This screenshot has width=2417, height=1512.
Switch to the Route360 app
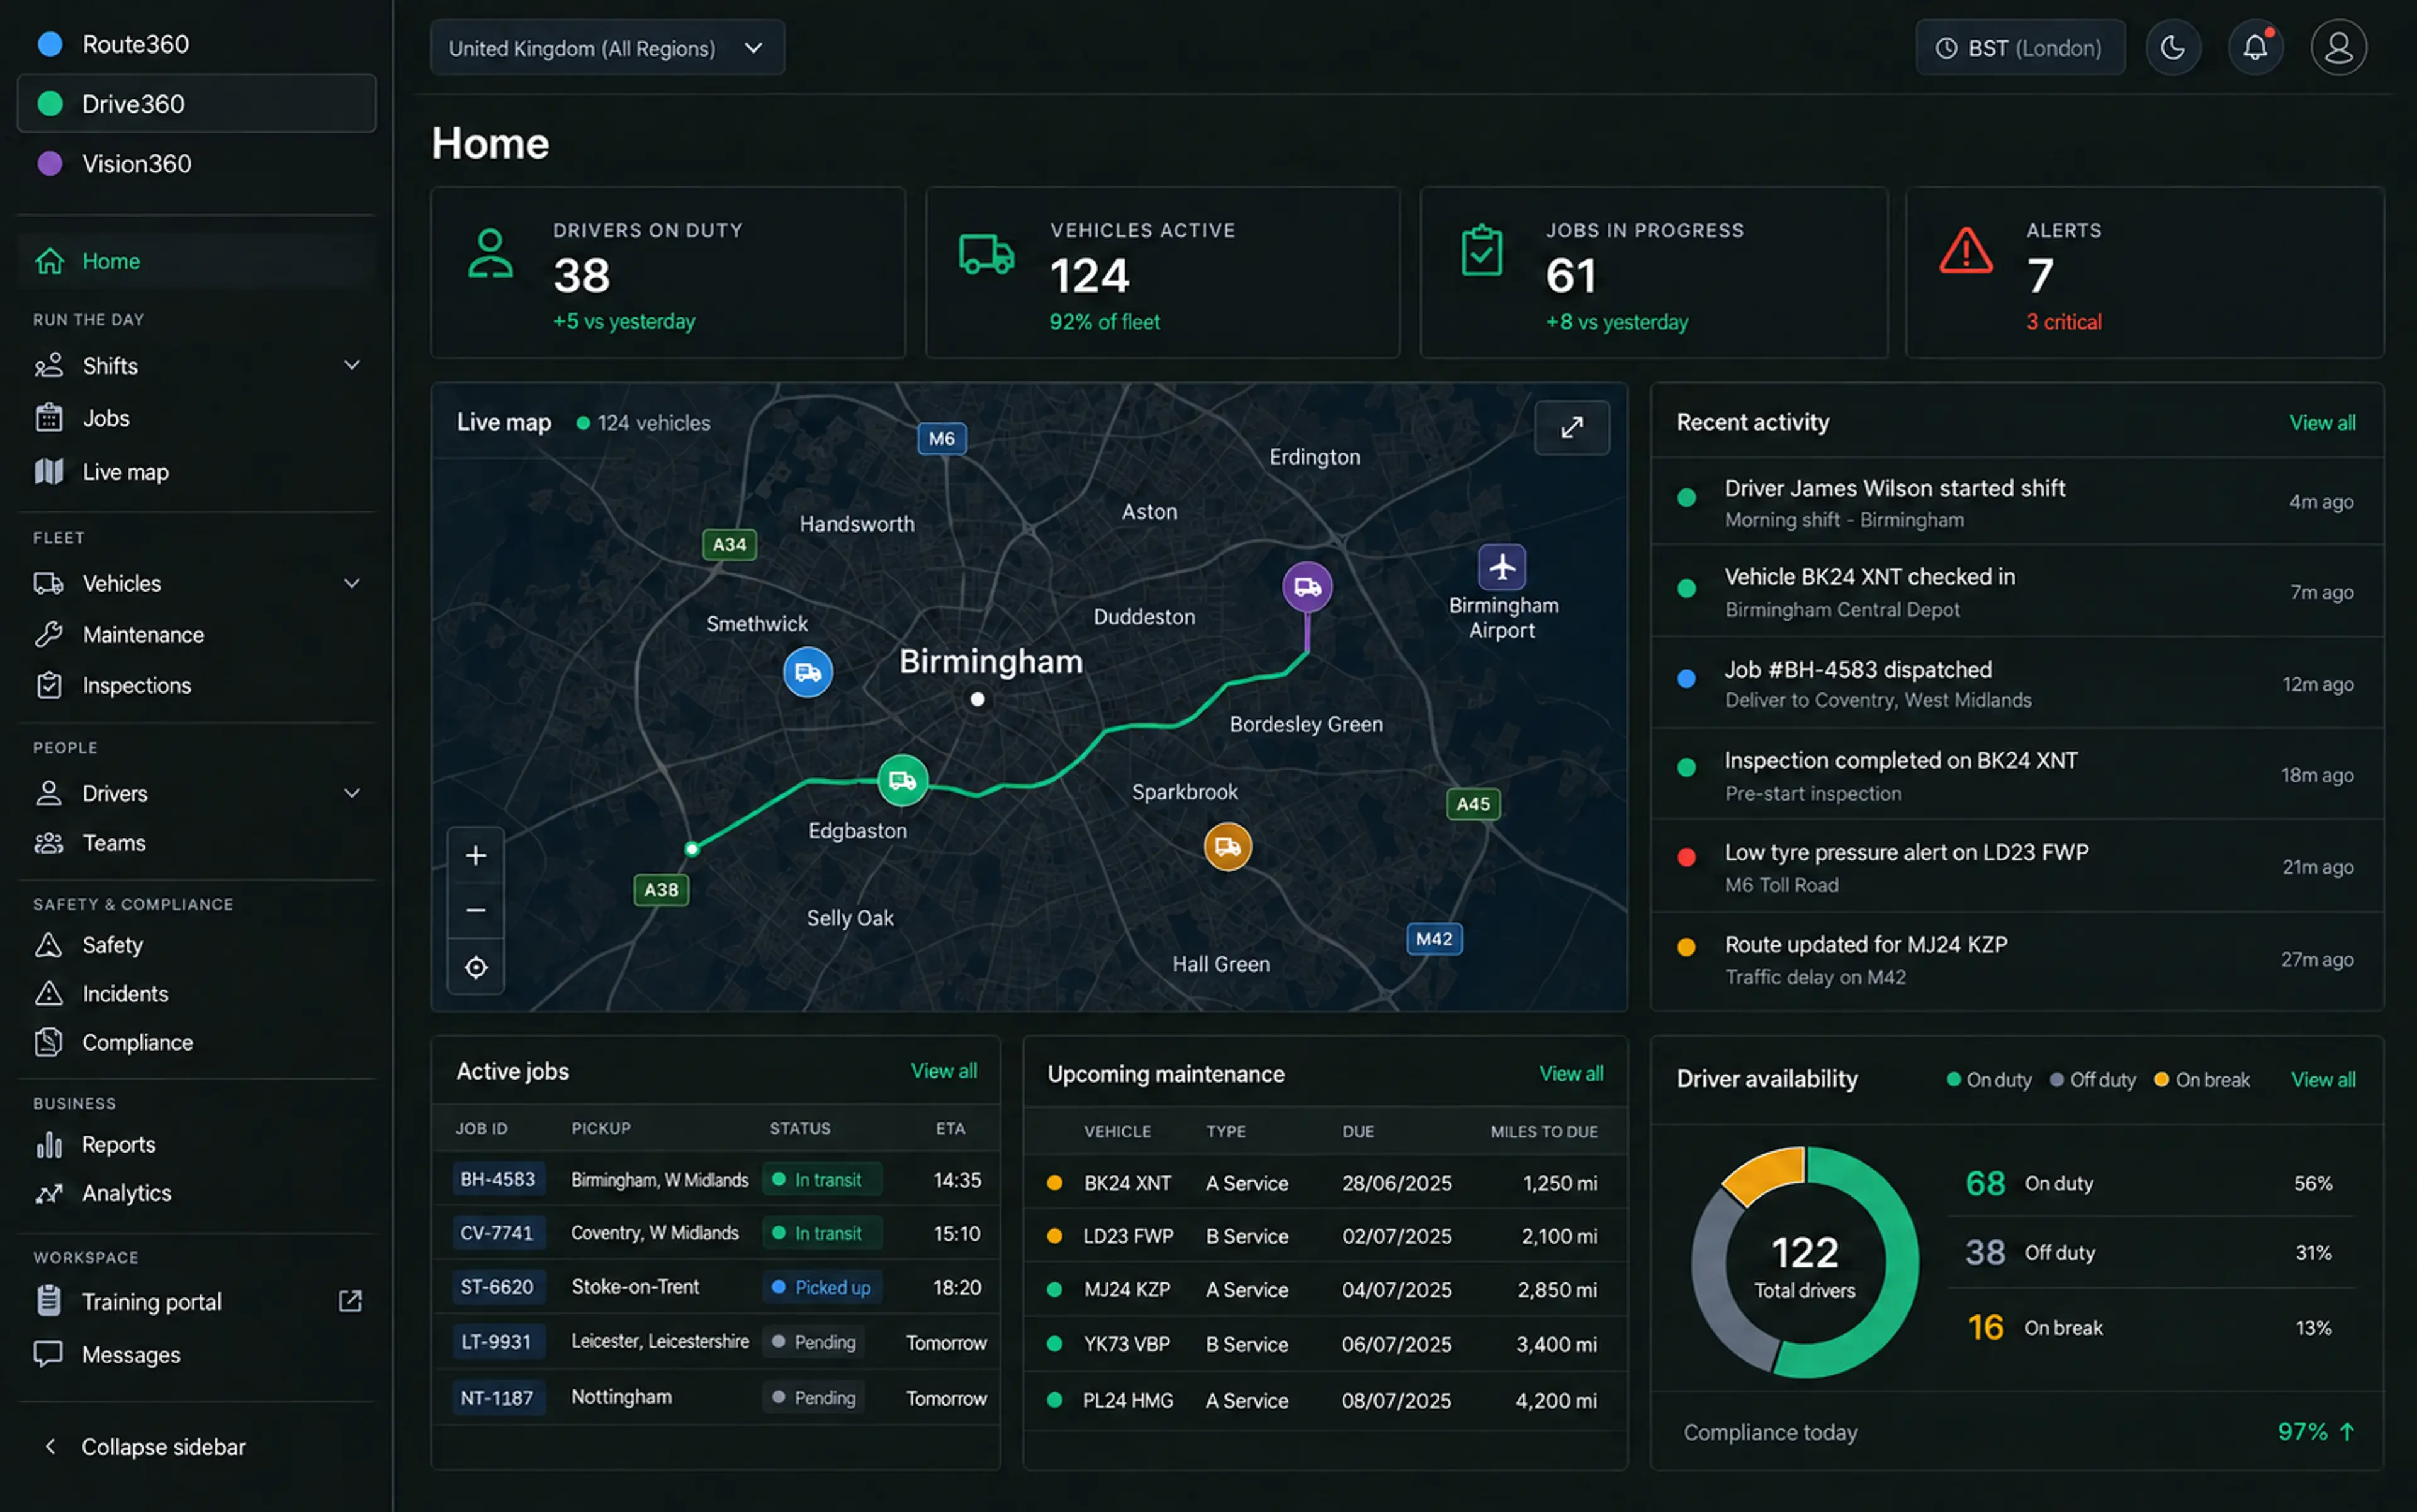[196, 44]
